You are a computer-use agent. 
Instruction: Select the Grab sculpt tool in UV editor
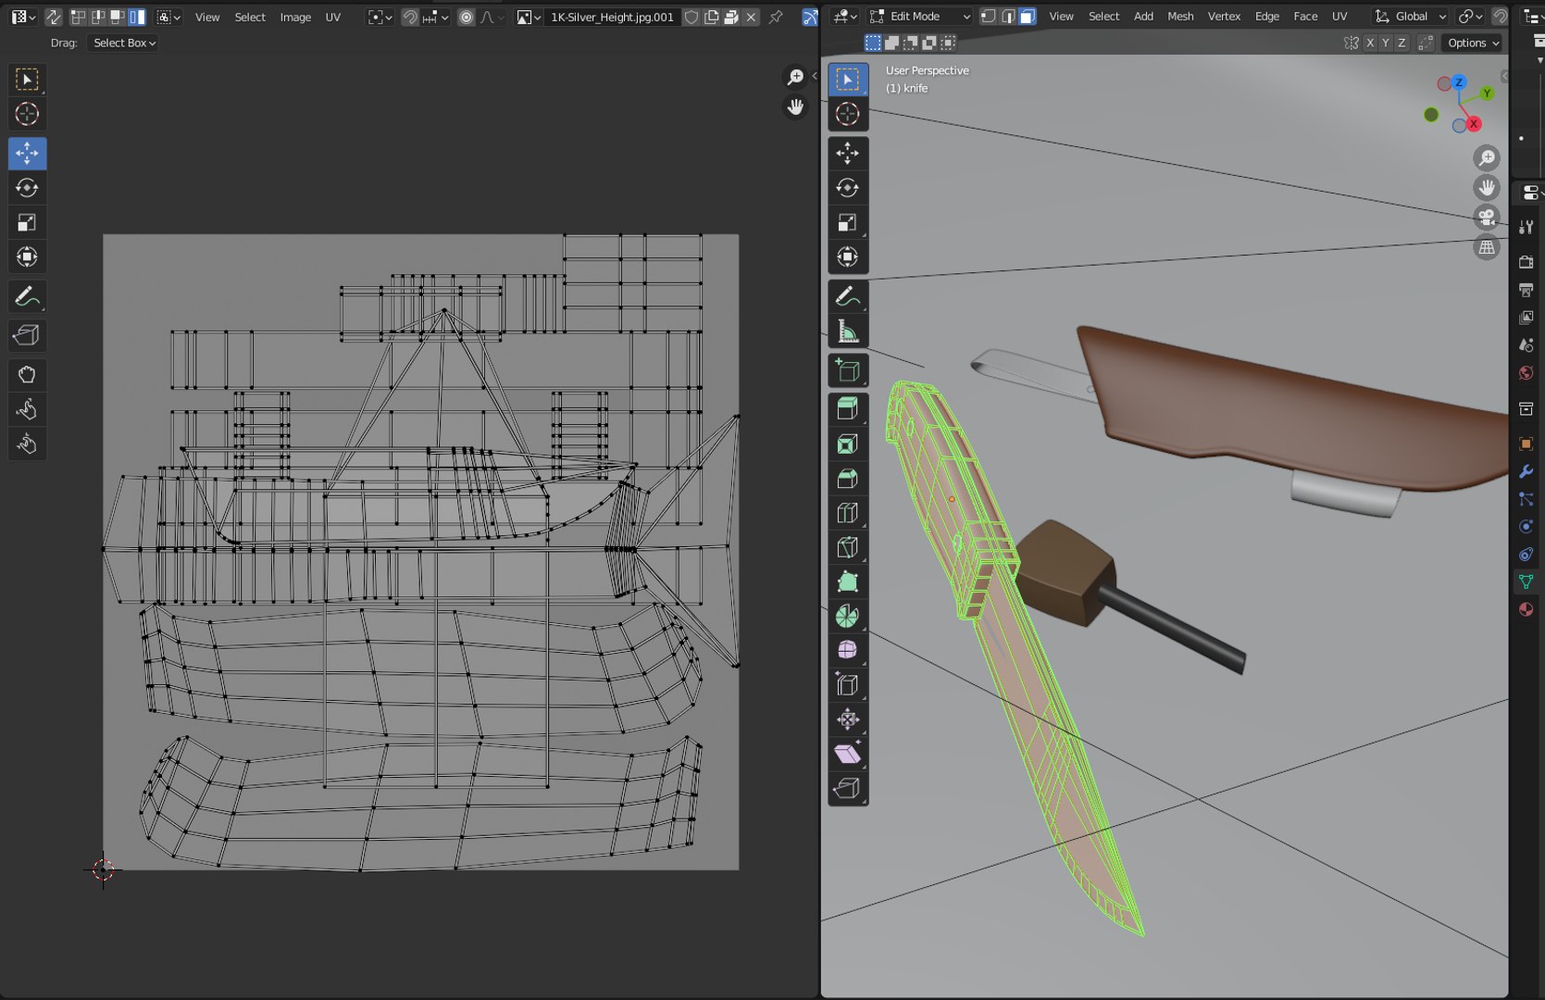point(27,375)
